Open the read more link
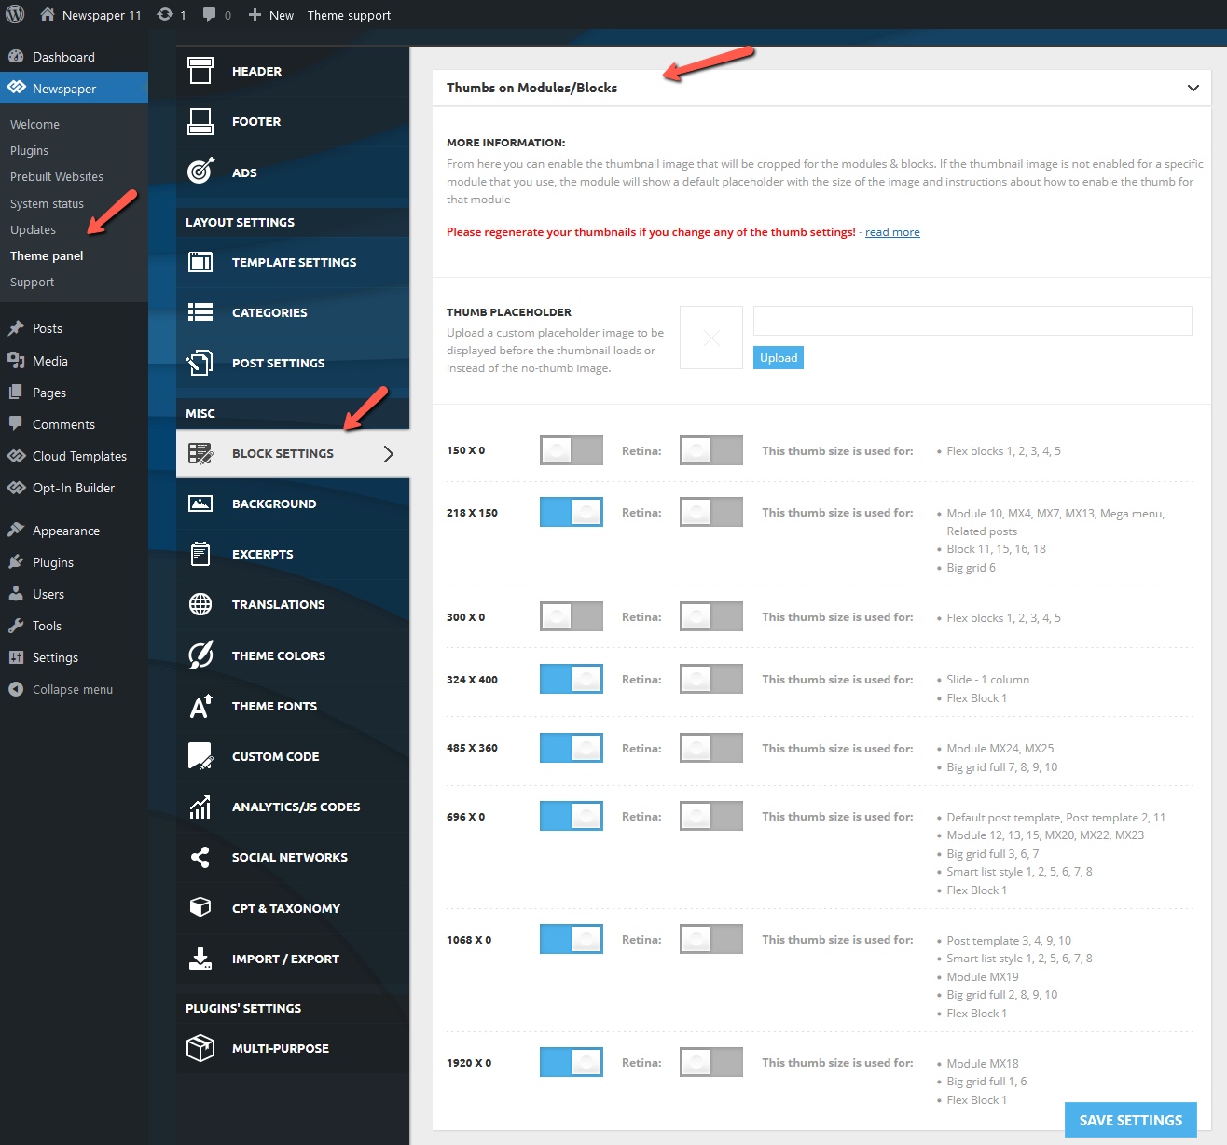The image size is (1227, 1145). pos(892,232)
